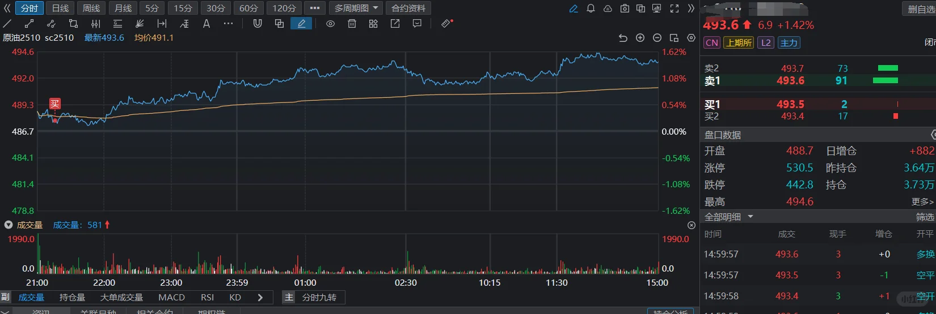The width and height of the screenshot is (936, 314).
Task: Select the 120分 period
Action: [x=284, y=8]
